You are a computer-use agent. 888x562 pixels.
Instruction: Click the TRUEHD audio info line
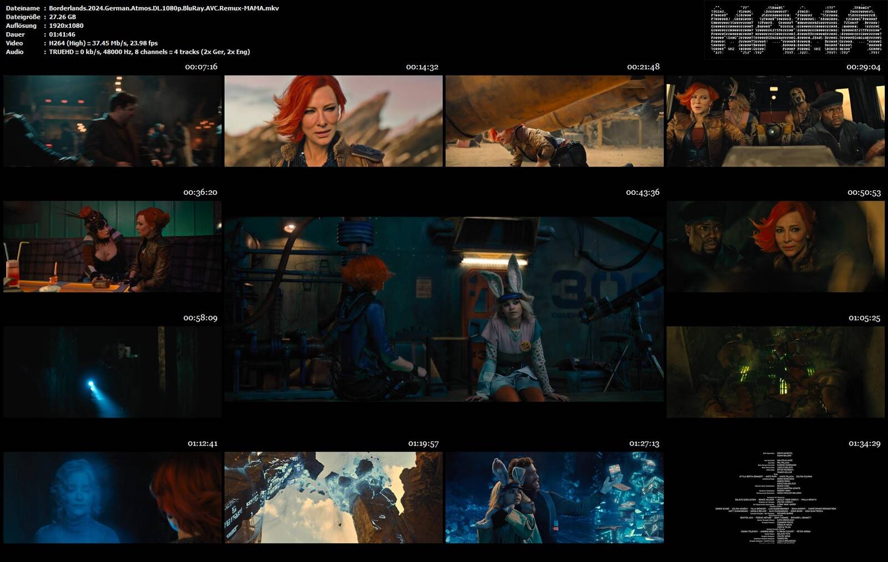click(x=149, y=52)
